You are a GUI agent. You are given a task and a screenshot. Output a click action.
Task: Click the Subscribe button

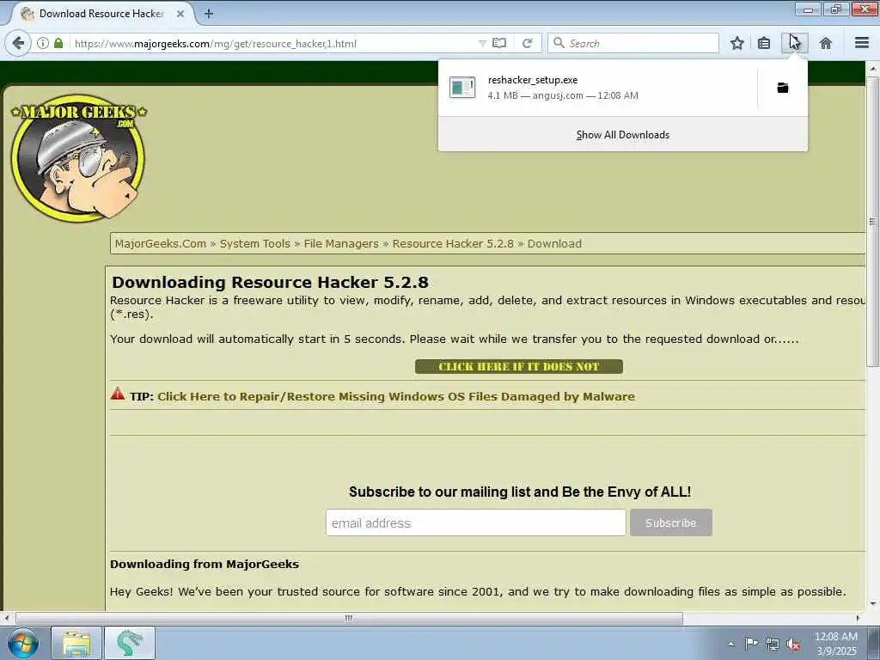point(670,522)
